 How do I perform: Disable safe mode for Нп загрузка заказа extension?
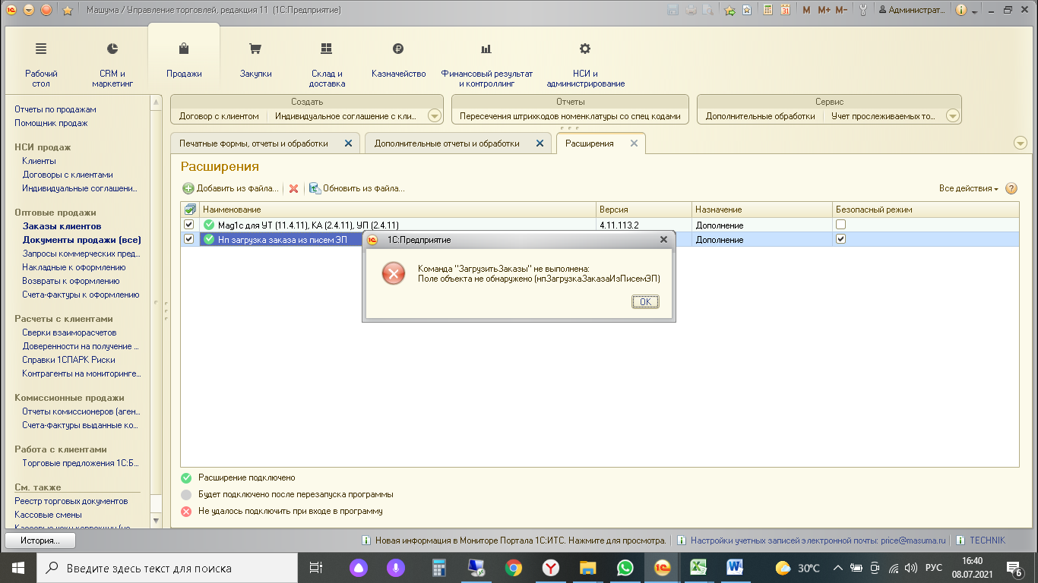[x=840, y=239]
